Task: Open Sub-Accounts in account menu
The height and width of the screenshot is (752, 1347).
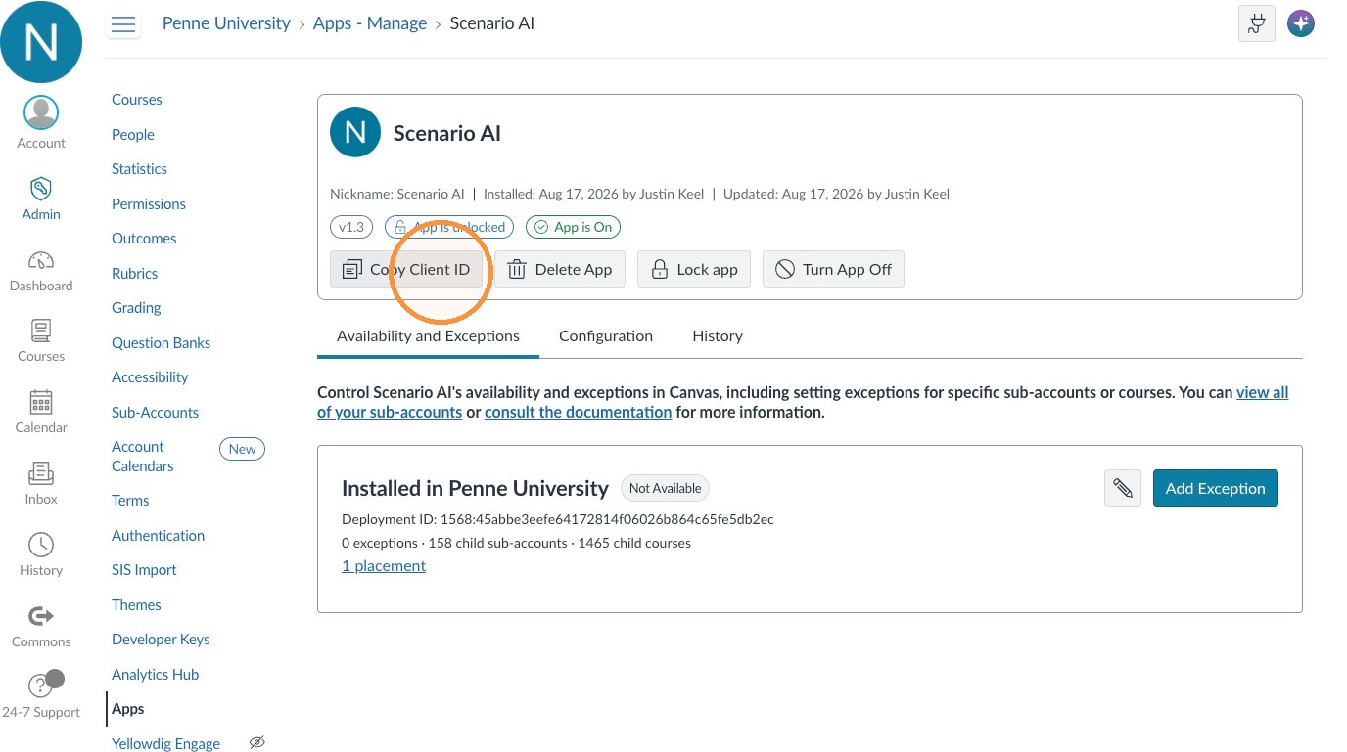Action: (x=155, y=413)
